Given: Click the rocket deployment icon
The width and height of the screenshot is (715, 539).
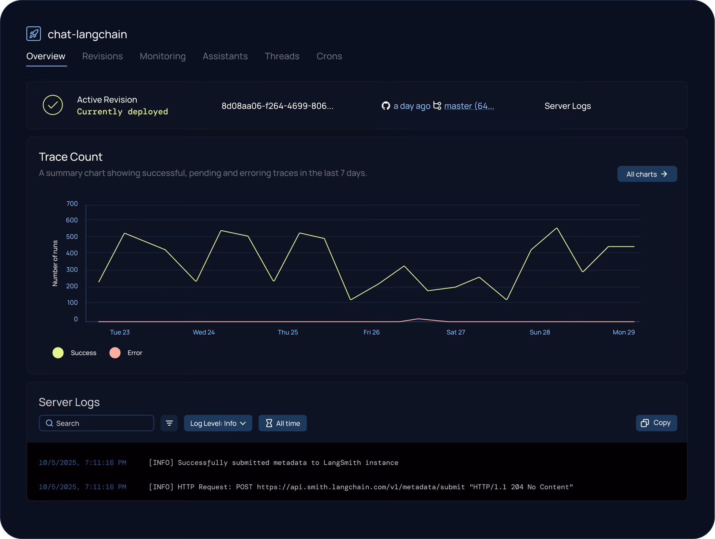Looking at the screenshot, I should pos(34,34).
